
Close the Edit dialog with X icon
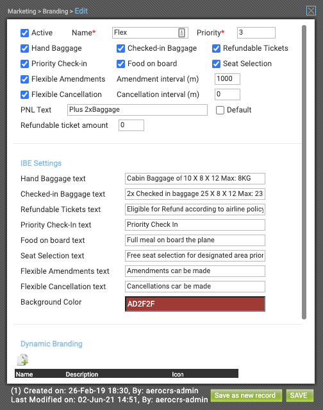[311, 11]
